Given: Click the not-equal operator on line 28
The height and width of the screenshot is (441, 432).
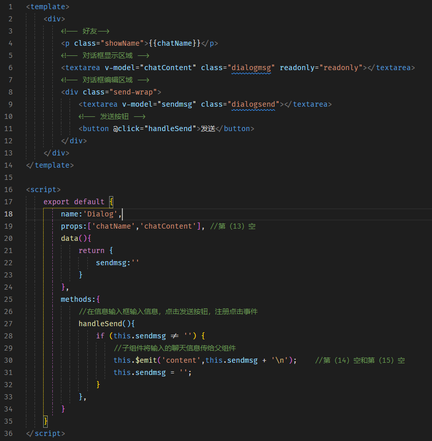Looking at the screenshot, I should point(175,336).
